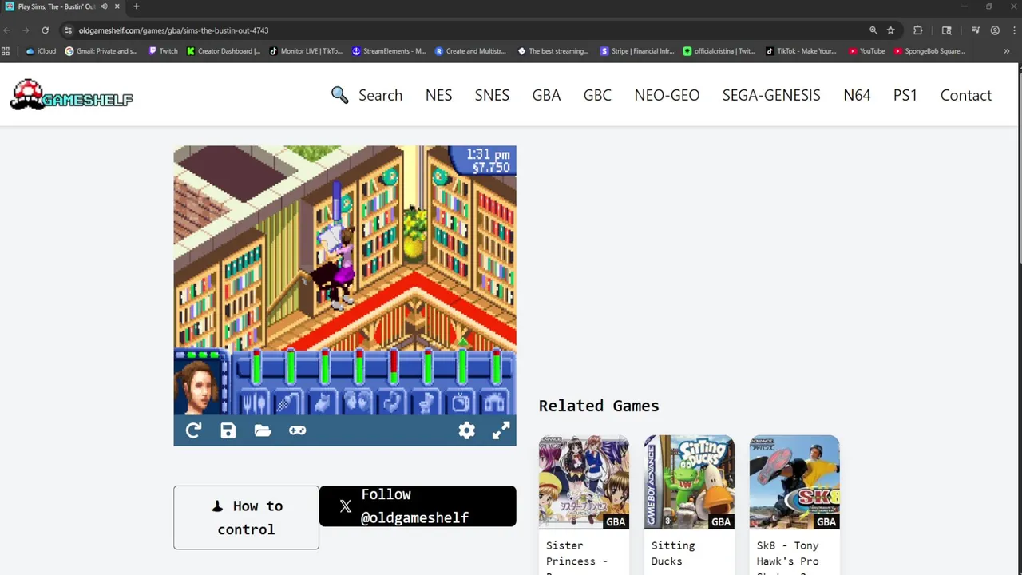Open the Sk8 Tony Hawk's game thumbnail
The width and height of the screenshot is (1022, 575).
(794, 482)
